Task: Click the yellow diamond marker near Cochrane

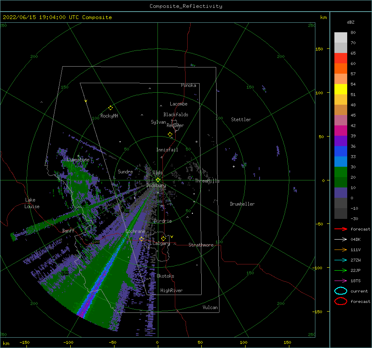Action: [x=141, y=239]
